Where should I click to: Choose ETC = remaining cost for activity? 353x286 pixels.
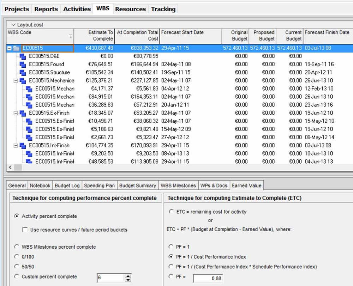pos(171,212)
